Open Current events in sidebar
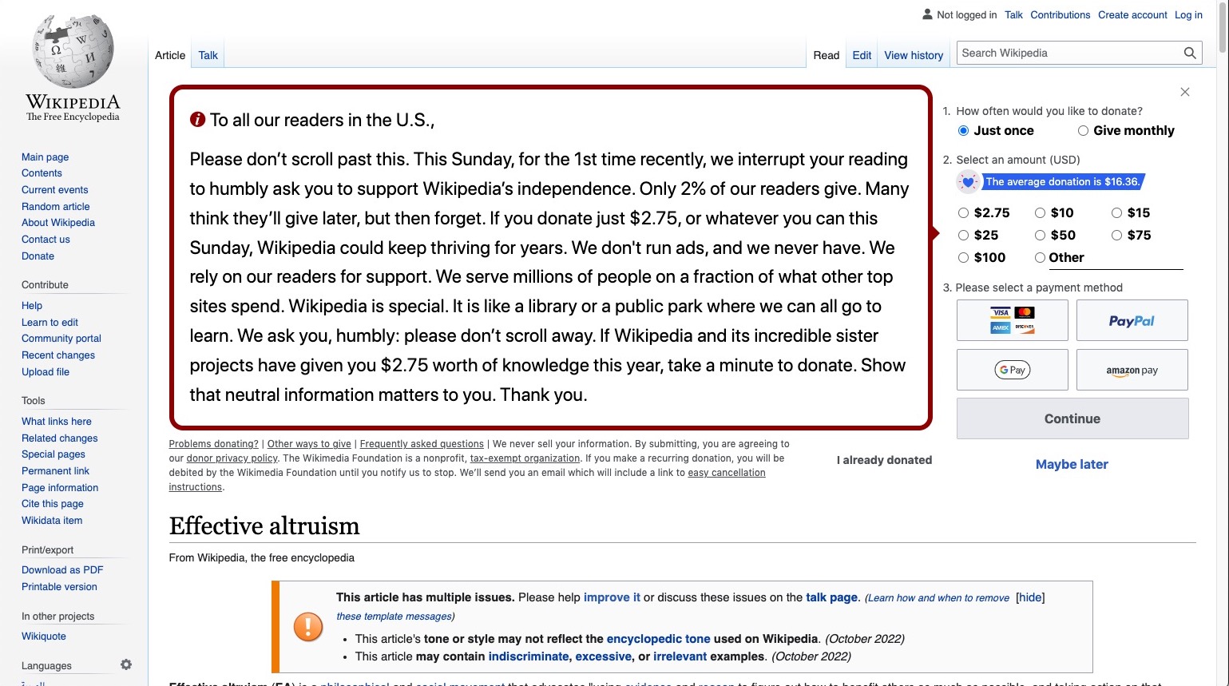Viewport: 1229px width, 686px height. coord(54,190)
